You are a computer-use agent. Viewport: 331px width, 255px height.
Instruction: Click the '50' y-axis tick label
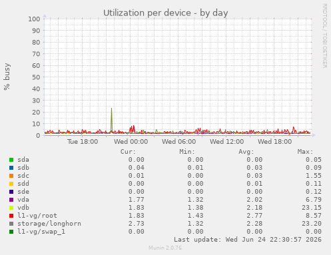coord(36,77)
